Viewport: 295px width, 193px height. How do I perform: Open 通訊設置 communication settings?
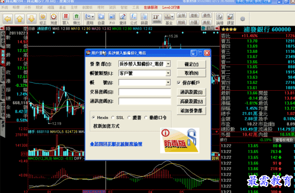tap(192, 92)
